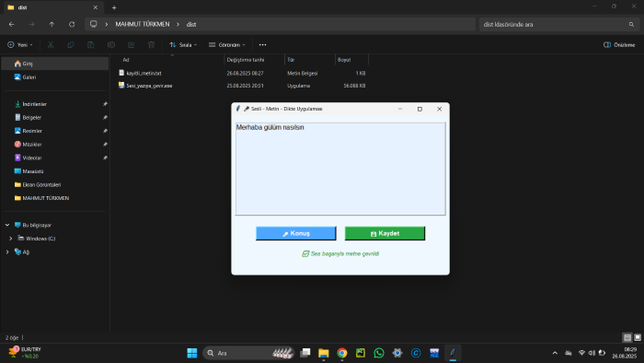Sort by the Tür type column header
This screenshot has width=644, height=363.
click(x=310, y=60)
